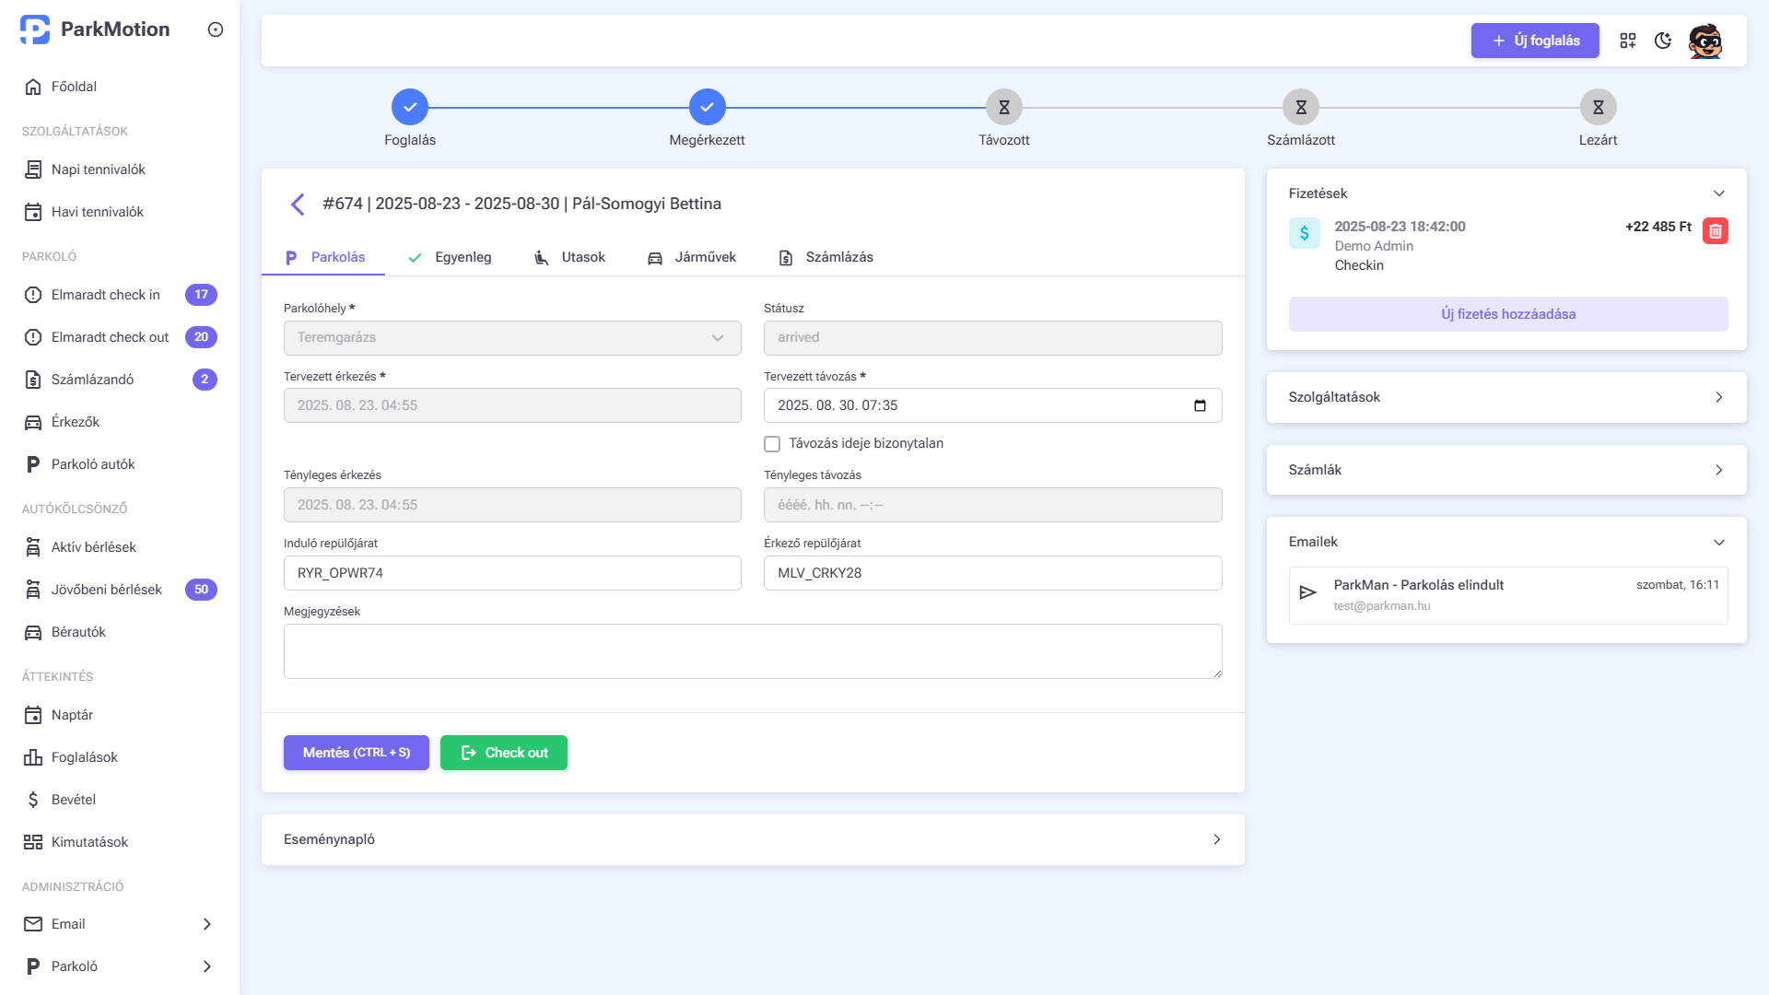Click Új fizetés hozzáadása button

[x=1508, y=314]
